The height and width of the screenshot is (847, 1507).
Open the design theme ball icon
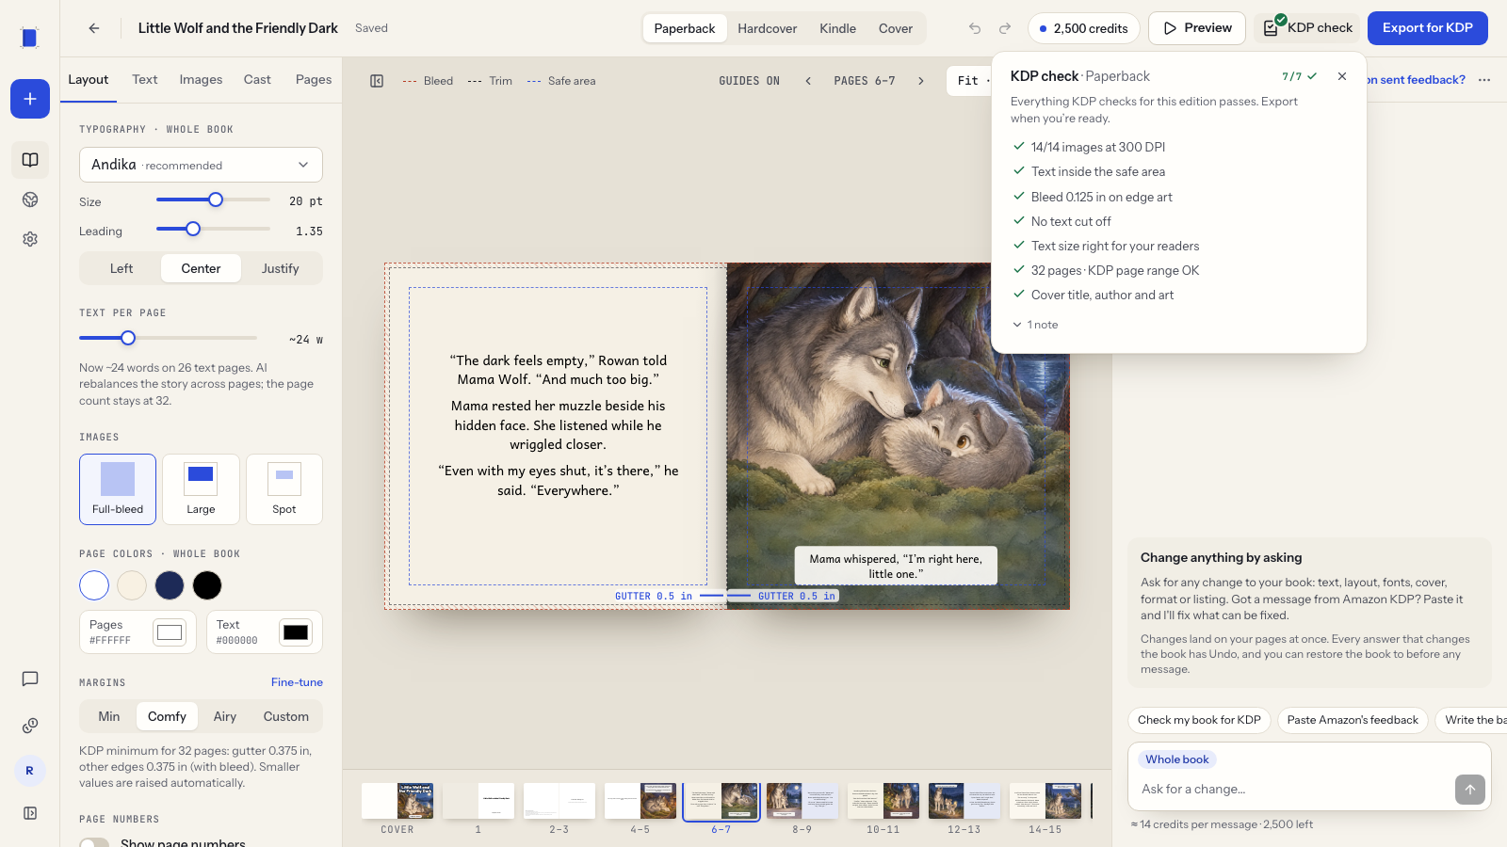[x=30, y=200]
